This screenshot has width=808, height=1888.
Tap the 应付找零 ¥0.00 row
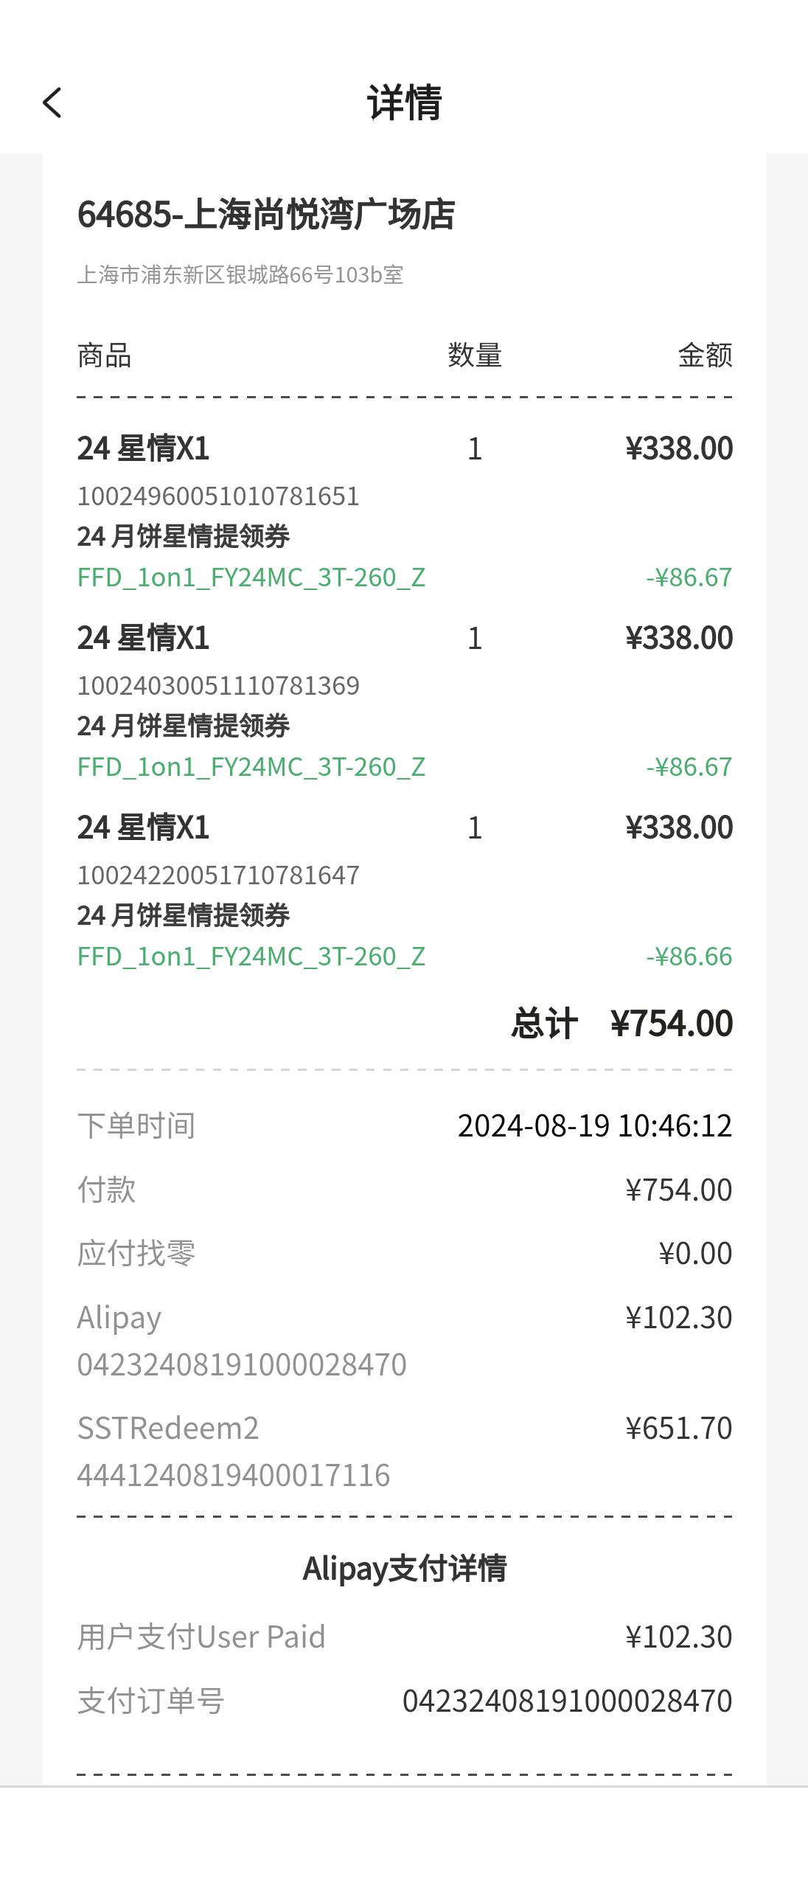coord(405,1254)
